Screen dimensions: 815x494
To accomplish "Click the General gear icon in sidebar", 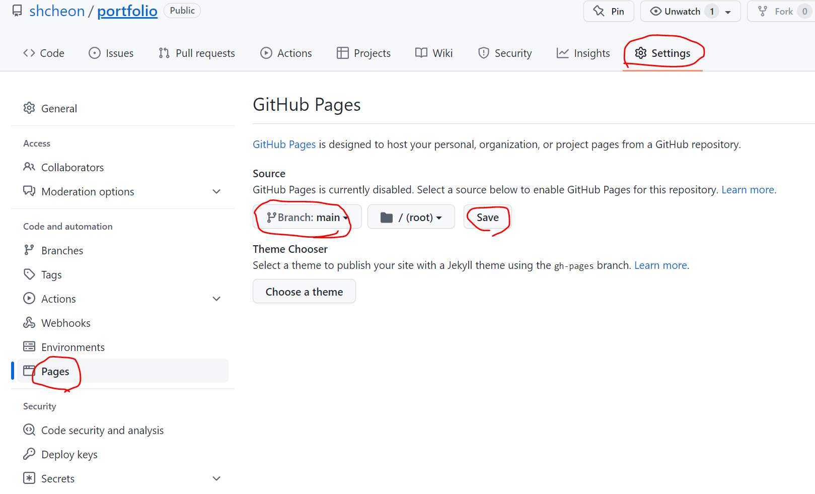I will (x=29, y=108).
